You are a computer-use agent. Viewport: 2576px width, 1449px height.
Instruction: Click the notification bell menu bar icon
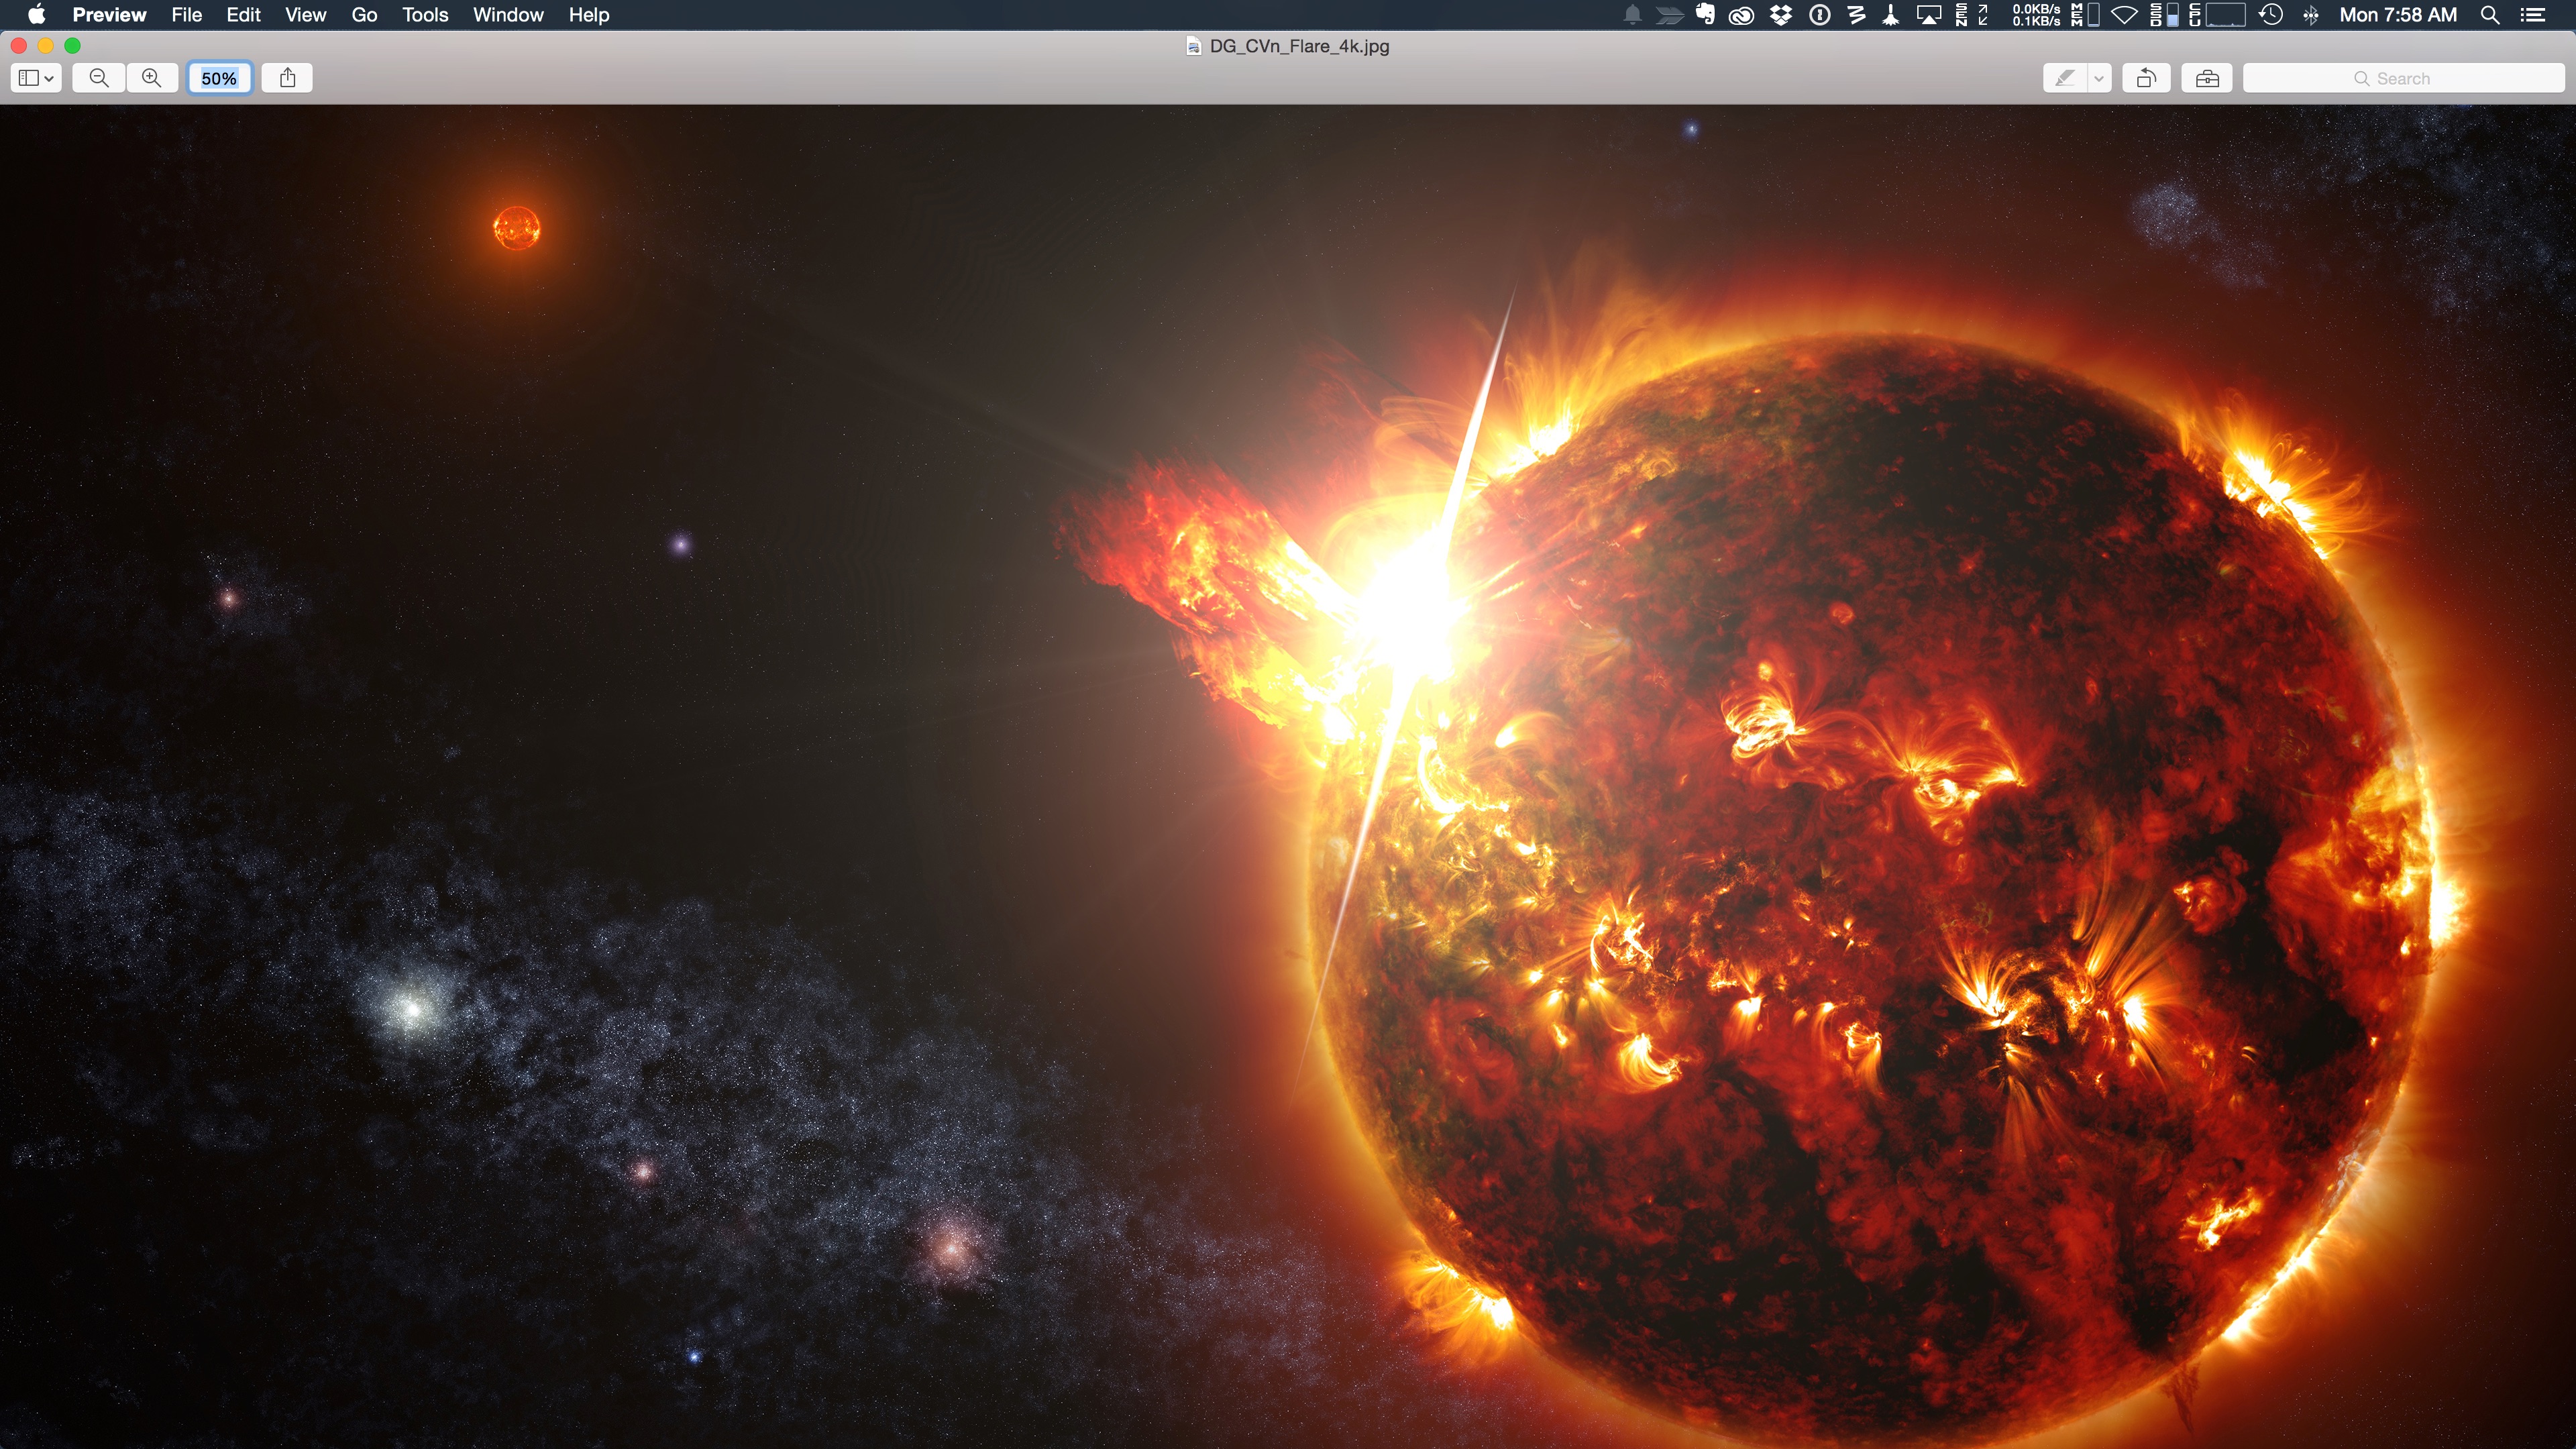click(1632, 15)
